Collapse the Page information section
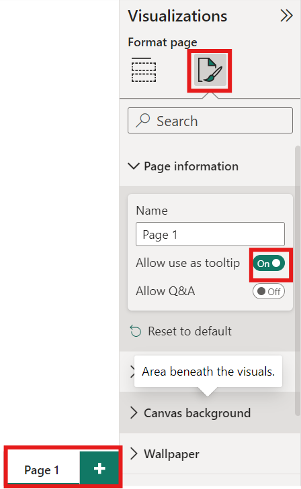Screen dimensions: 301x489 tap(134, 166)
